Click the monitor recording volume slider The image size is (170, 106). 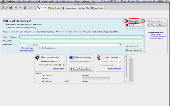(x=79, y=61)
